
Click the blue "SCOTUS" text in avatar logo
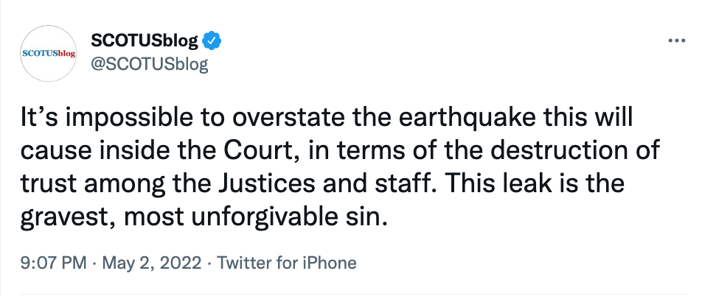(x=39, y=53)
